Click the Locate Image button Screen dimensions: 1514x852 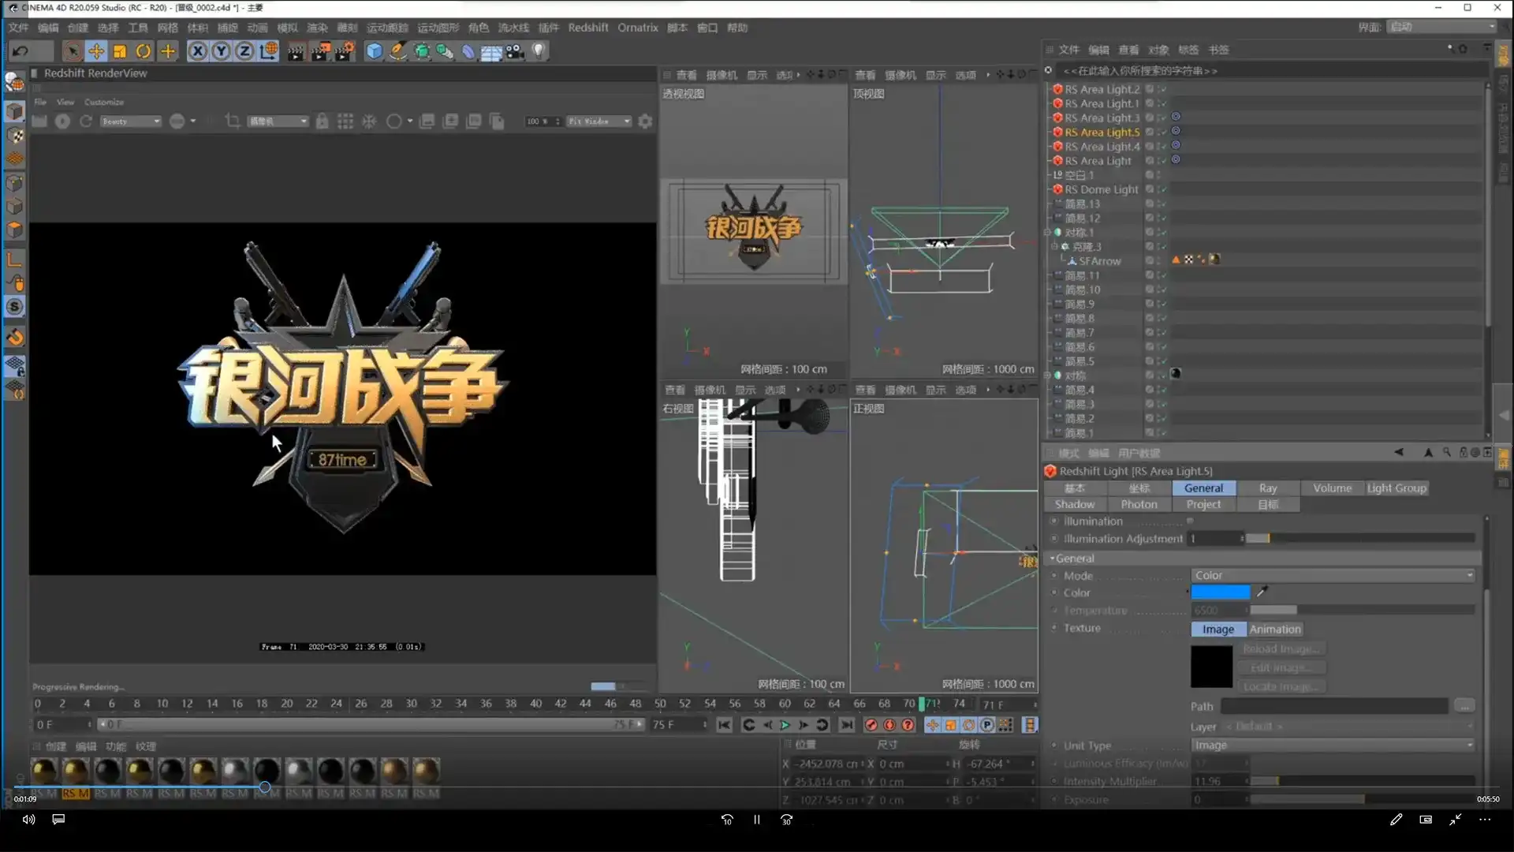(1281, 686)
